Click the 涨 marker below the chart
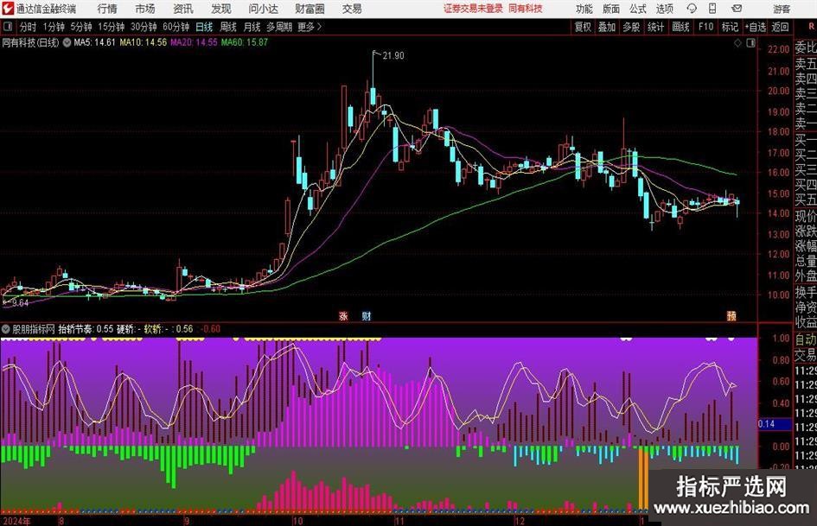 pyautogui.click(x=343, y=315)
